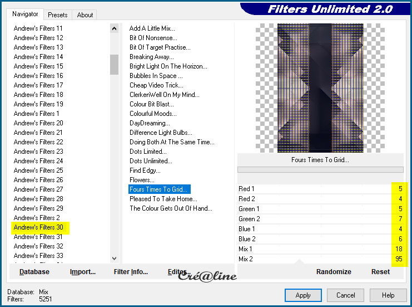Switch to the Presets tab
Screen dimensions: 412x307
point(58,15)
